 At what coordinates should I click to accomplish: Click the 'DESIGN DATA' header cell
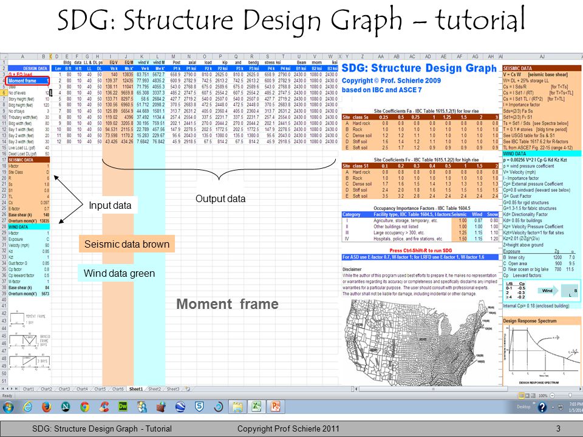click(x=29, y=69)
